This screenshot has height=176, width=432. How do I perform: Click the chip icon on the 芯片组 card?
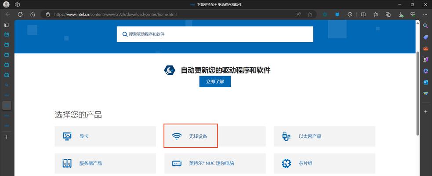286,163
